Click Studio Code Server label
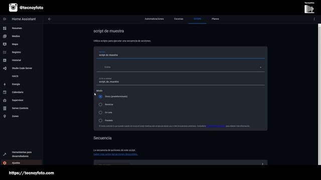321x180 pixels. [22, 68]
